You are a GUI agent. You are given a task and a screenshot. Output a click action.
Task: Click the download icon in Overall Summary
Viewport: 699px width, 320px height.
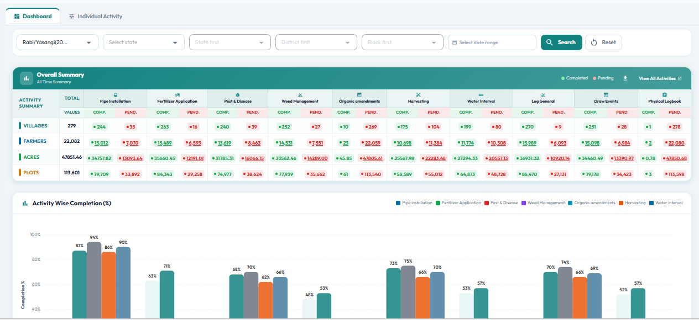625,78
